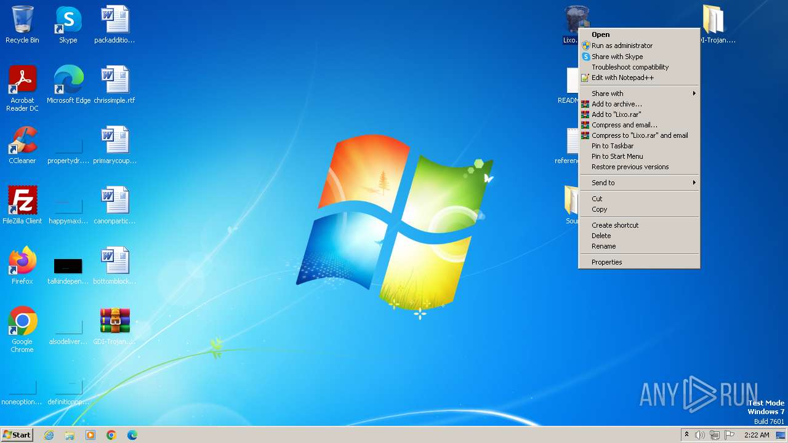Choose Pin to Taskbar
This screenshot has height=443, width=788.
(x=639, y=146)
